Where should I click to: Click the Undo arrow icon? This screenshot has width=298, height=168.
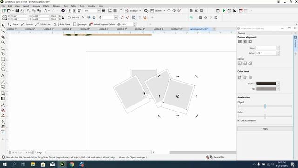(x=46, y=11)
